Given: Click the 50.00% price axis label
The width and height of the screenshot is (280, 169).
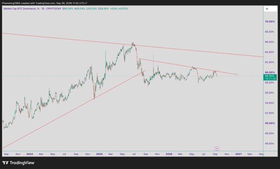Looking at the screenshot, I should click(x=270, y=123).
